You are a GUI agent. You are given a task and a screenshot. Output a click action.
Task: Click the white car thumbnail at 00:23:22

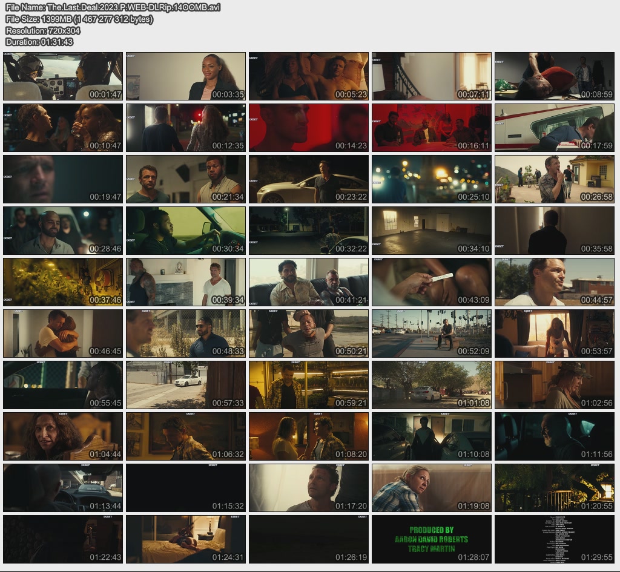click(x=309, y=179)
